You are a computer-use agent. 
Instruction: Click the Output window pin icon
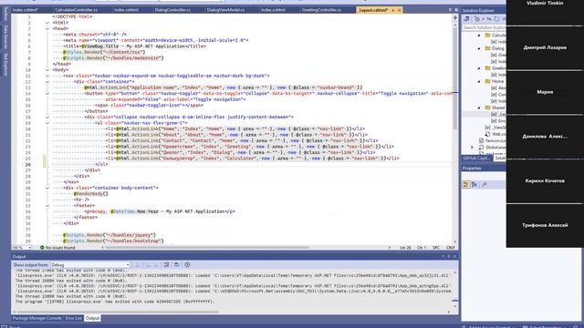pos(449,257)
